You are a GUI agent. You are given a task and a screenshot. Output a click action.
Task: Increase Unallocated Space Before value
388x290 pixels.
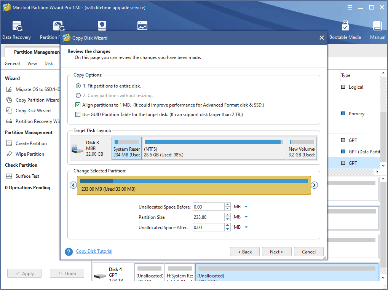[227, 204]
